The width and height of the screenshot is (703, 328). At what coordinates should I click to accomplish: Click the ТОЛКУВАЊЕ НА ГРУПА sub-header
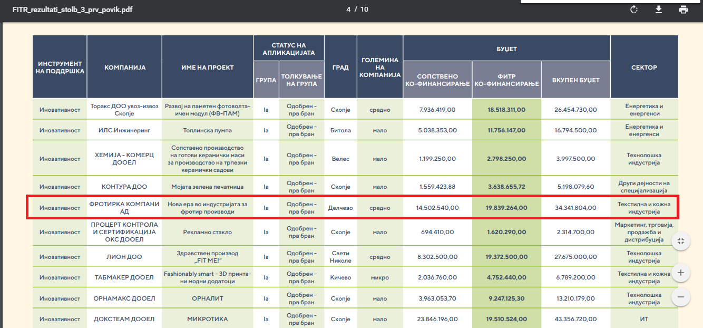tap(301, 80)
